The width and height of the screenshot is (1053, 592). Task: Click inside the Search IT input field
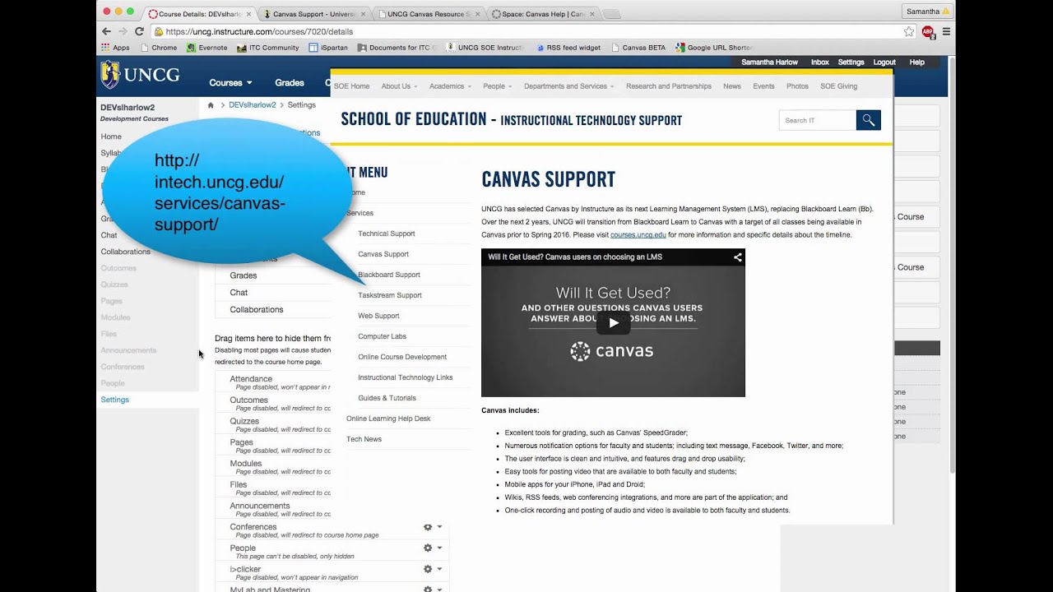click(x=818, y=120)
